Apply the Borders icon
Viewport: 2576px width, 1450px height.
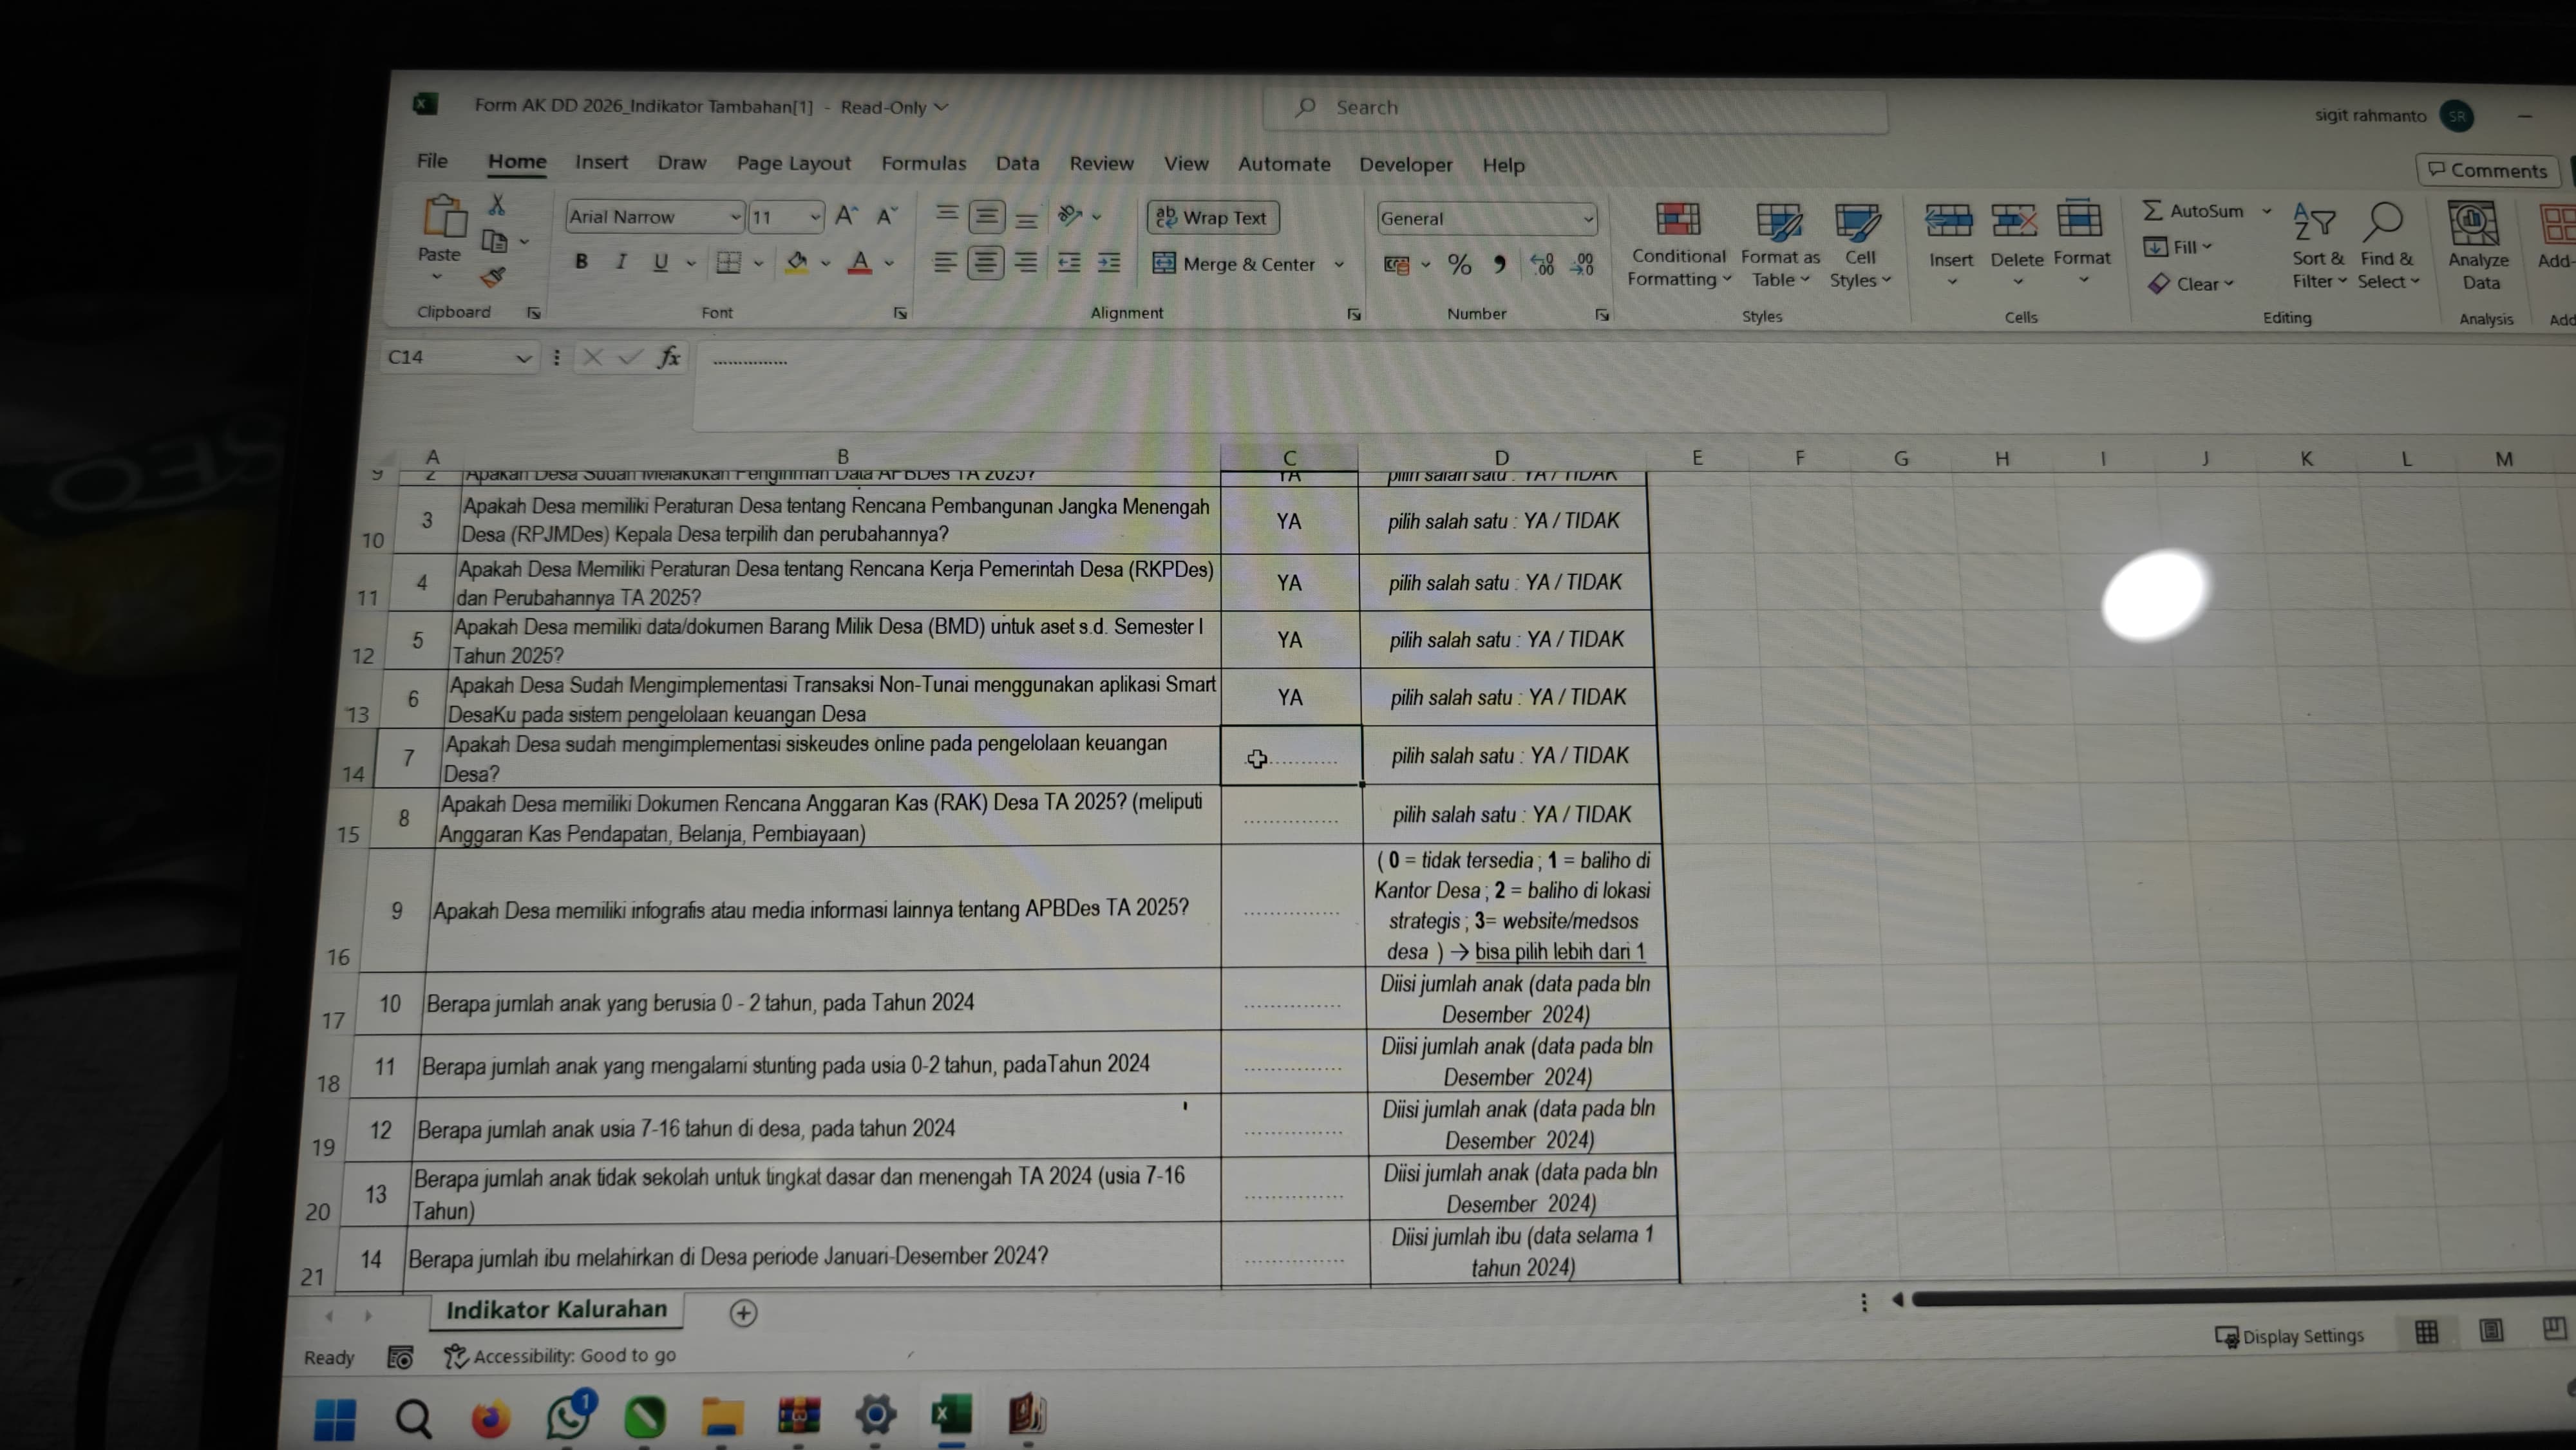click(729, 263)
